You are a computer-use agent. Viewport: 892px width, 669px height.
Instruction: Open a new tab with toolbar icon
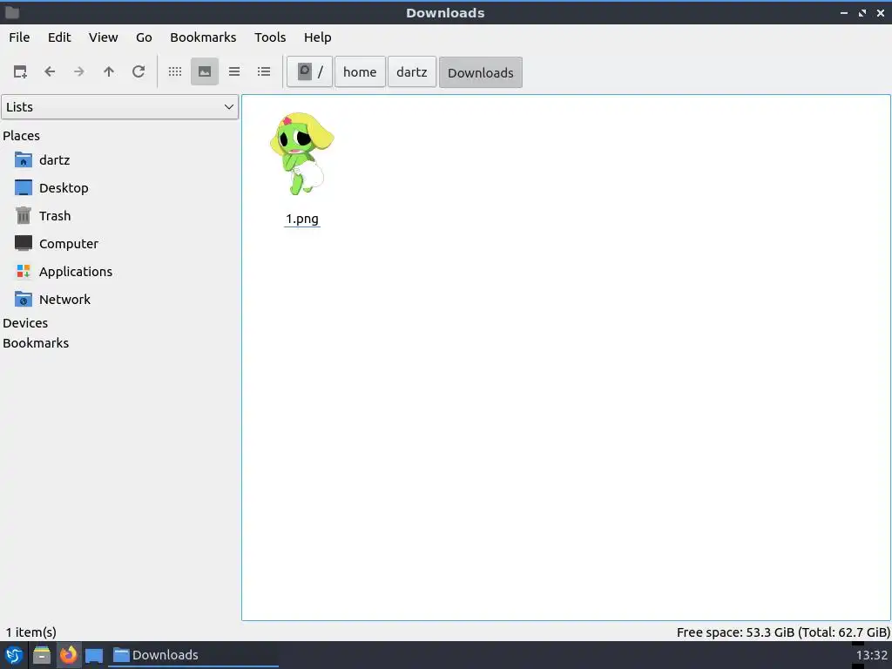click(20, 71)
